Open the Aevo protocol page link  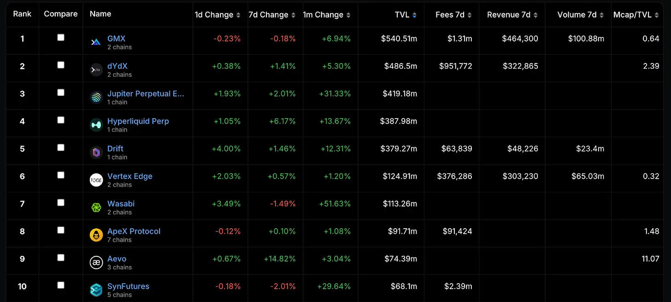point(117,259)
